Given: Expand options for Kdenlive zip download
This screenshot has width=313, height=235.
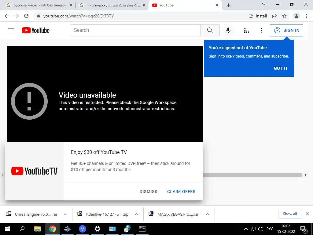Looking at the screenshot, I should click(136, 214).
